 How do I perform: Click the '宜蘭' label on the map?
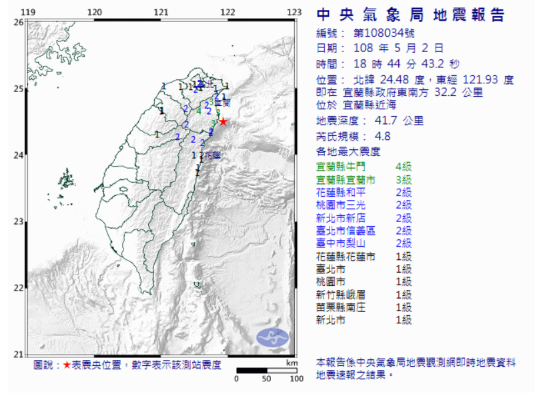tap(222, 103)
